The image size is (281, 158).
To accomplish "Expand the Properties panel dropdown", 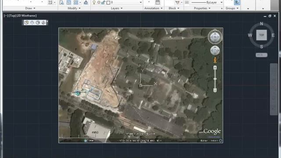I will pyautogui.click(x=202, y=8).
